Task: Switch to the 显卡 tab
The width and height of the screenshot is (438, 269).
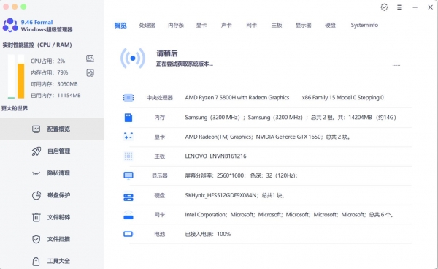Action: [201, 25]
